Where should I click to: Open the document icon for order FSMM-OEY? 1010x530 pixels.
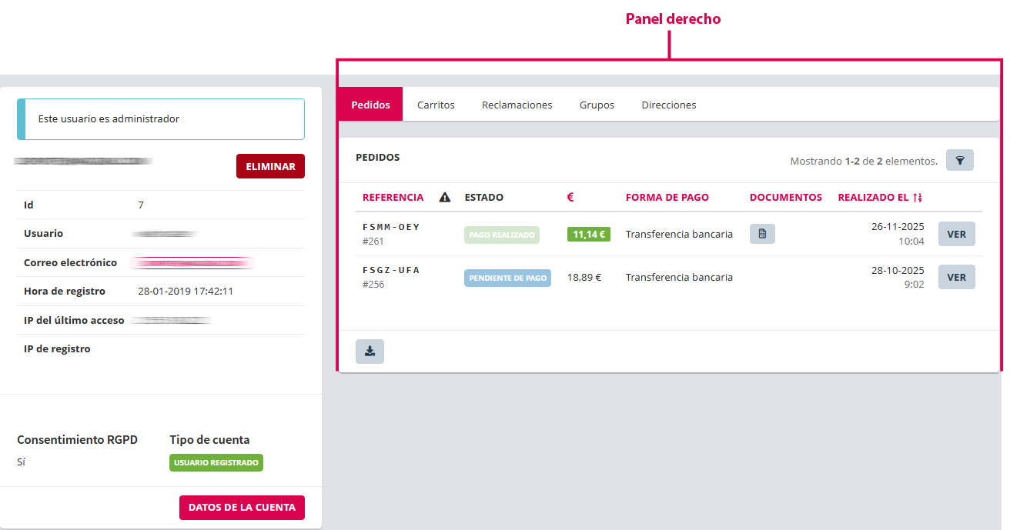762,234
